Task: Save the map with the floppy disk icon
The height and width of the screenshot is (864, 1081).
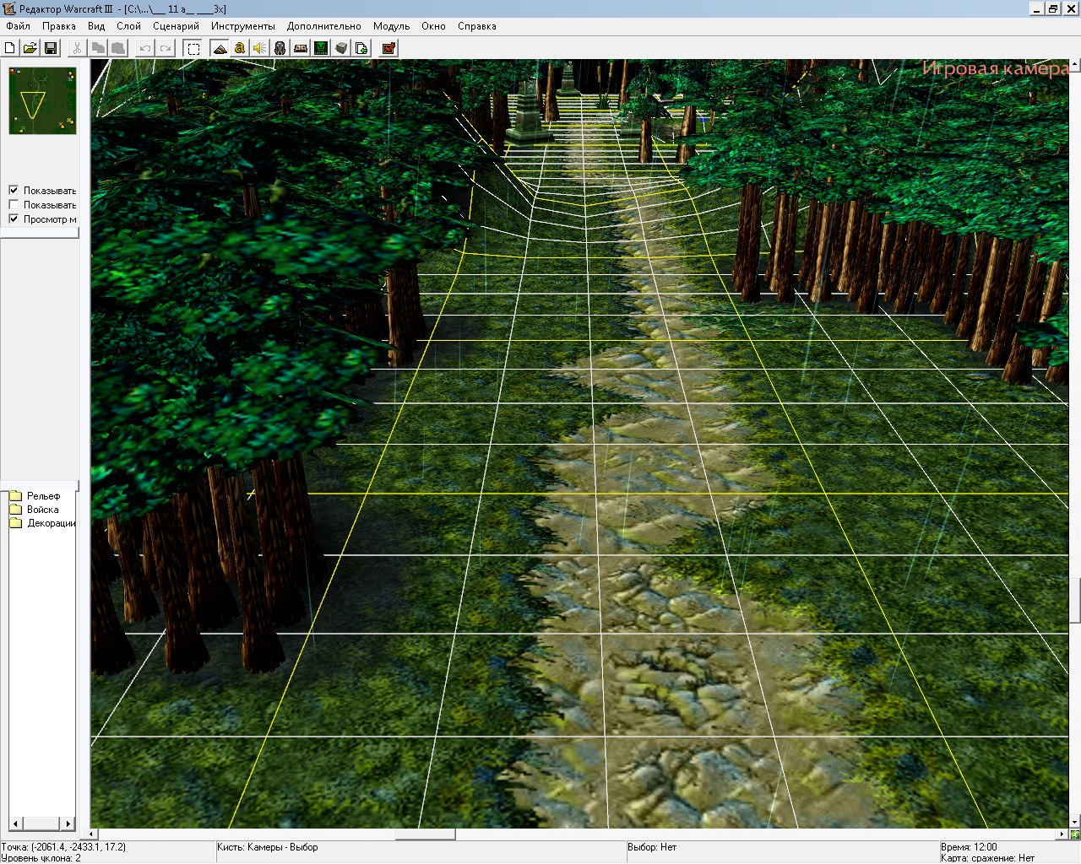Action: click(x=50, y=48)
